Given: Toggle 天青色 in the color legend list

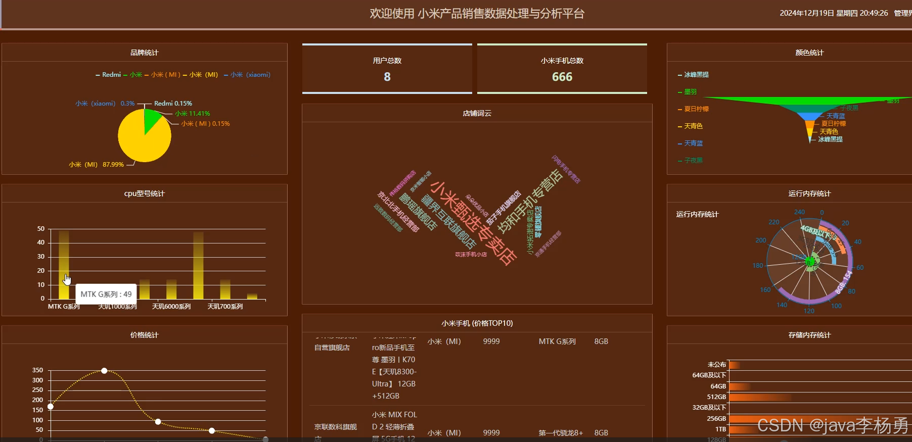Looking at the screenshot, I should pyautogui.click(x=690, y=126).
